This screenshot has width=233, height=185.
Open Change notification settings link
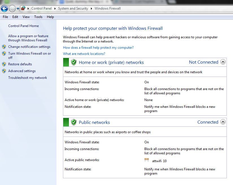29,47
